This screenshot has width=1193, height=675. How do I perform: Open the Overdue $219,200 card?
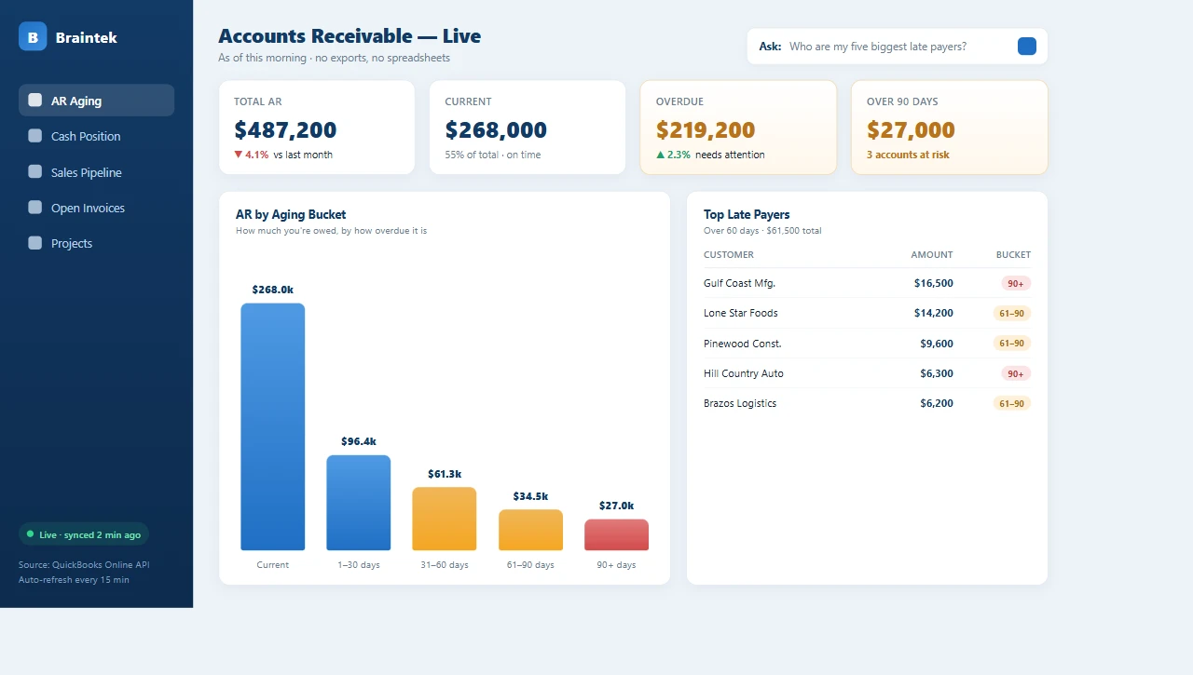click(738, 128)
